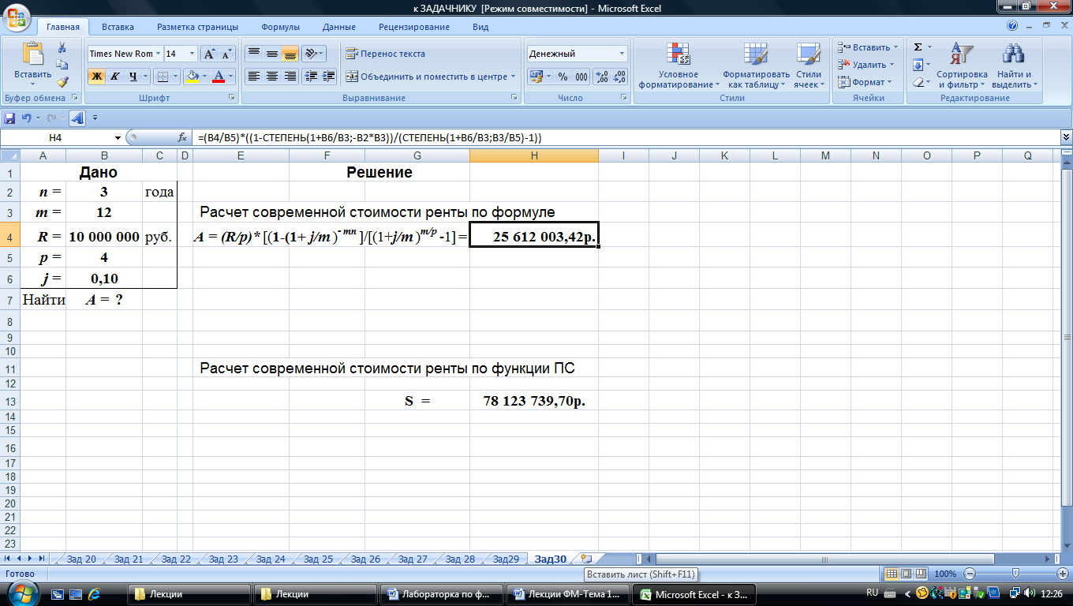Click Формат cells button

[865, 82]
